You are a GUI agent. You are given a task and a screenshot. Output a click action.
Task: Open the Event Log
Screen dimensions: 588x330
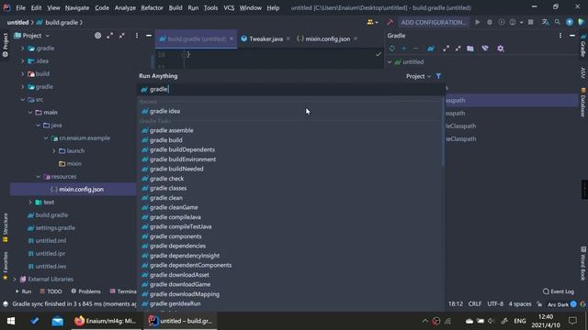click(x=559, y=291)
